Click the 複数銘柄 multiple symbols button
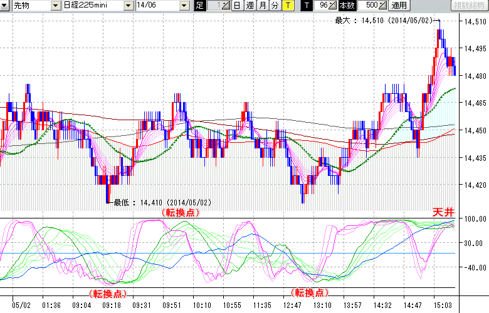Viewport: 489px width, 313px height. [x=469, y=6]
